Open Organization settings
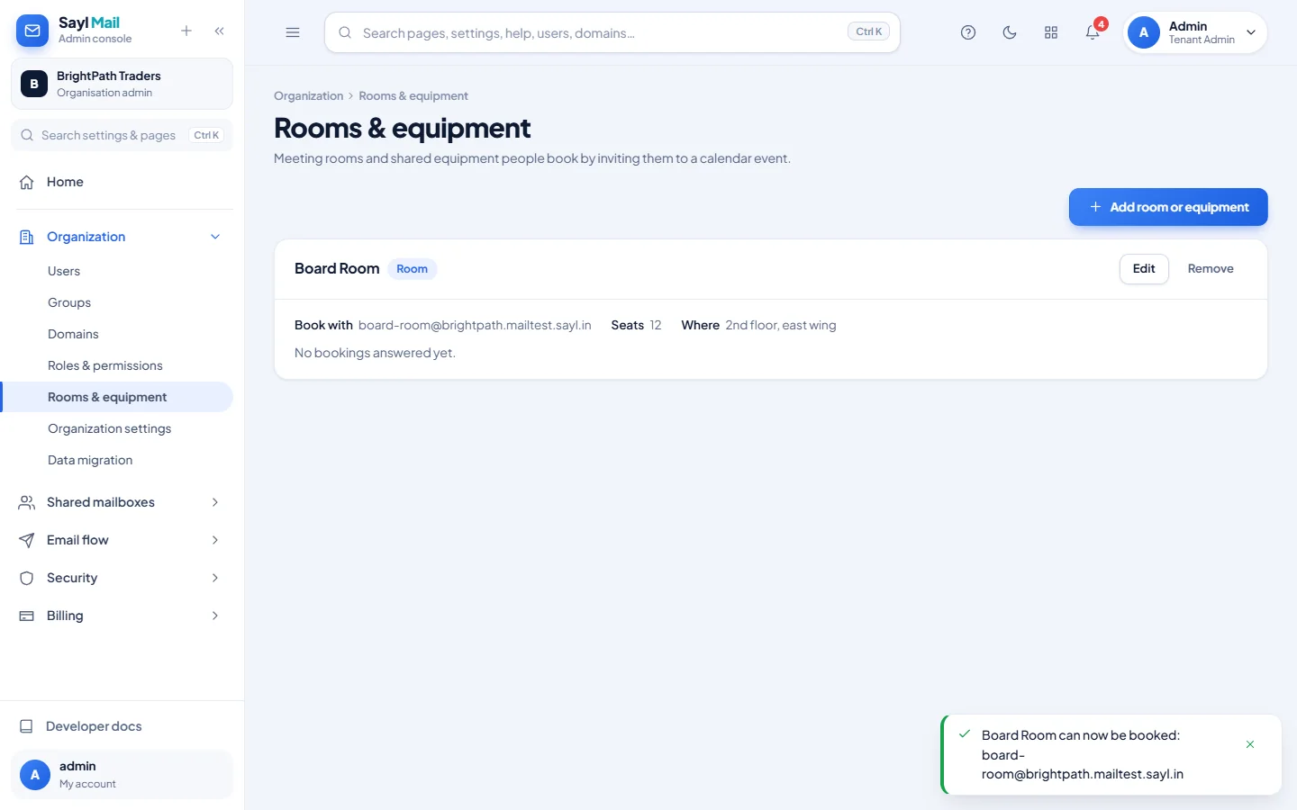Viewport: 1297px width, 810px height. tap(109, 428)
